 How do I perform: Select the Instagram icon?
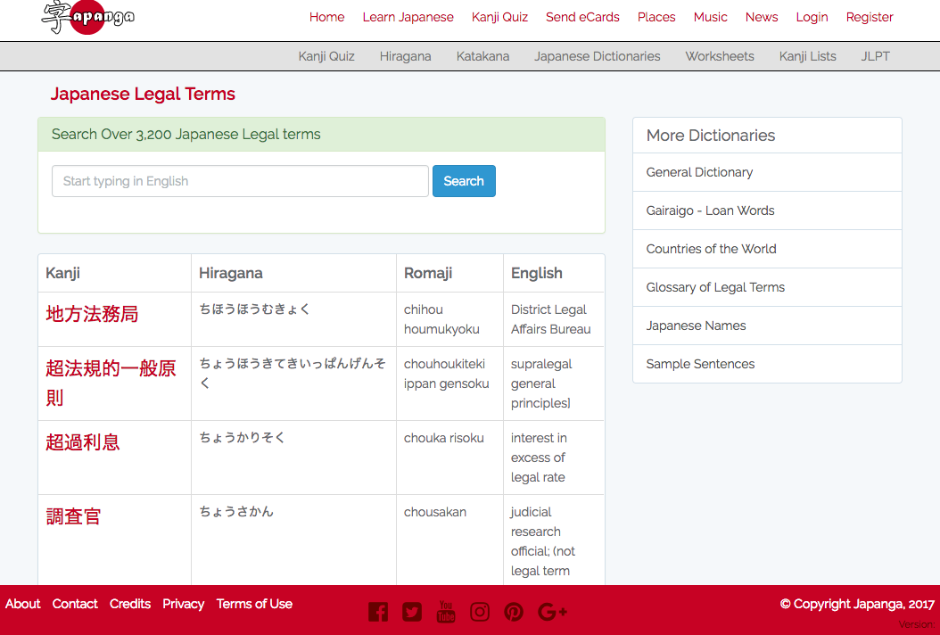click(479, 612)
